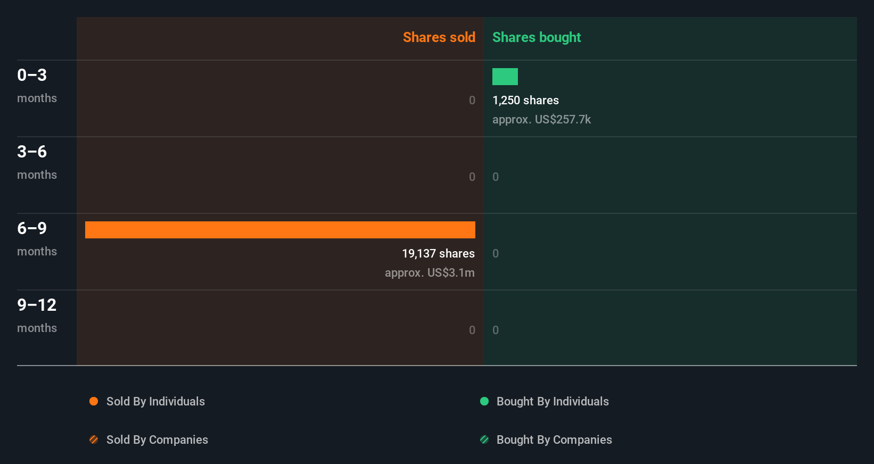Toggle the Bought By Individuals legend label
Image resolution: width=874 pixels, height=464 pixels.
pyautogui.click(x=553, y=402)
